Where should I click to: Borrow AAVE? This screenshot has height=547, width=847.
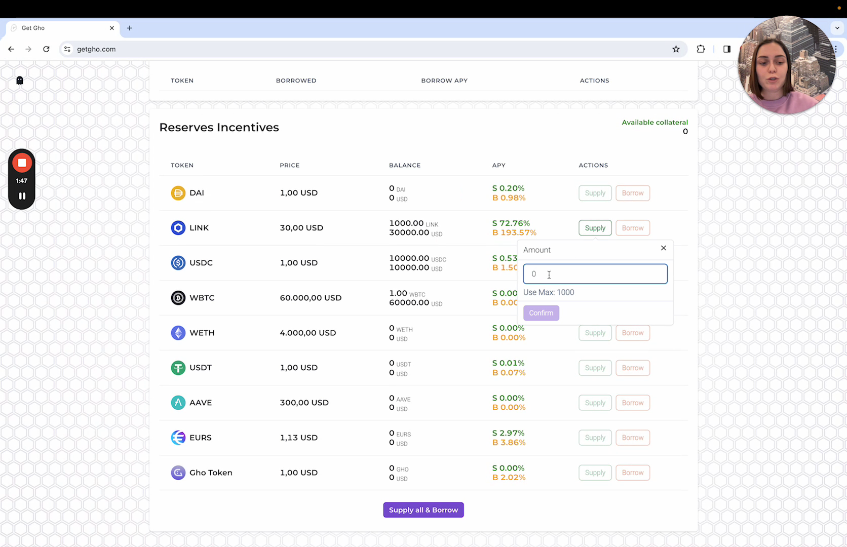(x=633, y=403)
